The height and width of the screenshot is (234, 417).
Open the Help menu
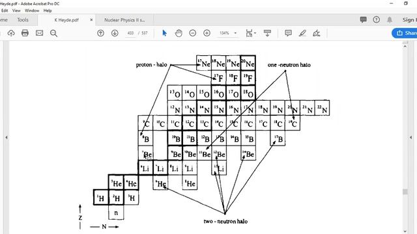pyautogui.click(x=48, y=10)
